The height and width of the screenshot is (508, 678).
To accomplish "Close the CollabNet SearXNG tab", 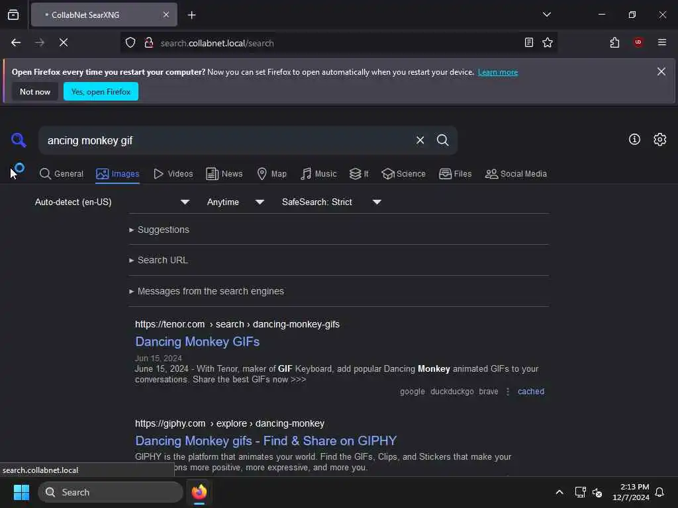I will [166, 15].
